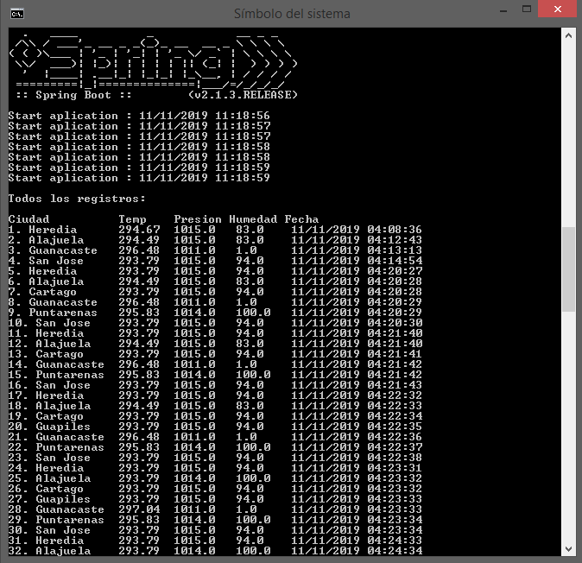Click the scrollbar up arrow
Screen dimensions: 582x563
point(568,35)
